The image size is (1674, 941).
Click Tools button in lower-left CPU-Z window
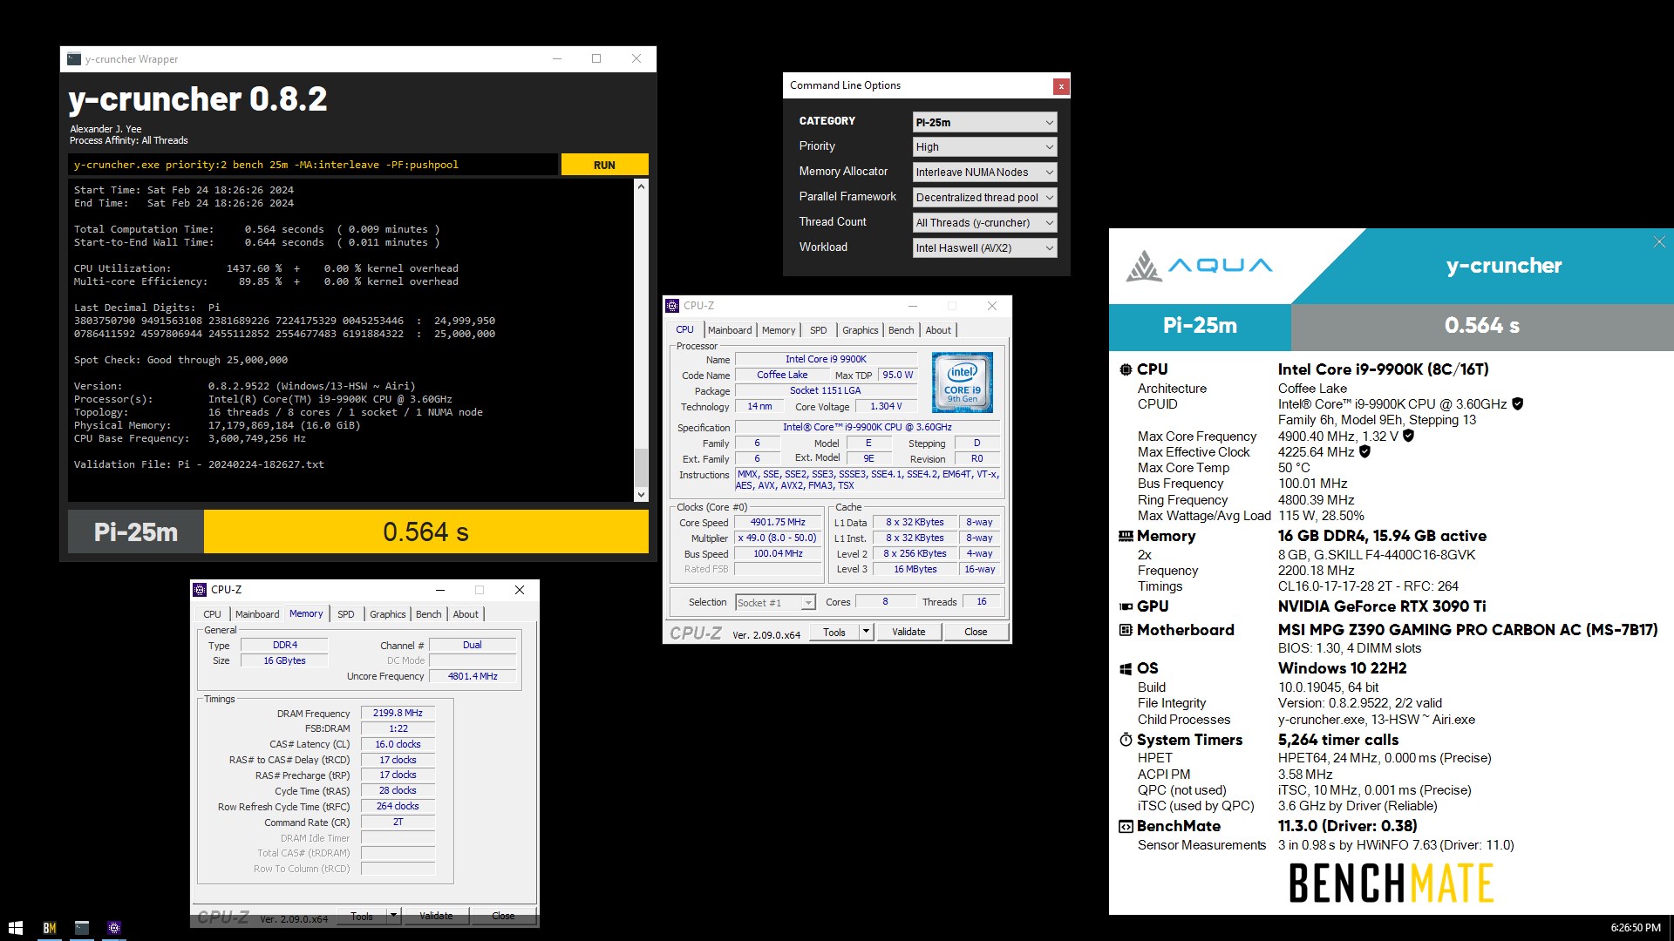point(362,917)
